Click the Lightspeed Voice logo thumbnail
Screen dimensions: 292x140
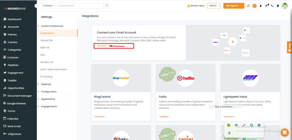tap(250, 78)
